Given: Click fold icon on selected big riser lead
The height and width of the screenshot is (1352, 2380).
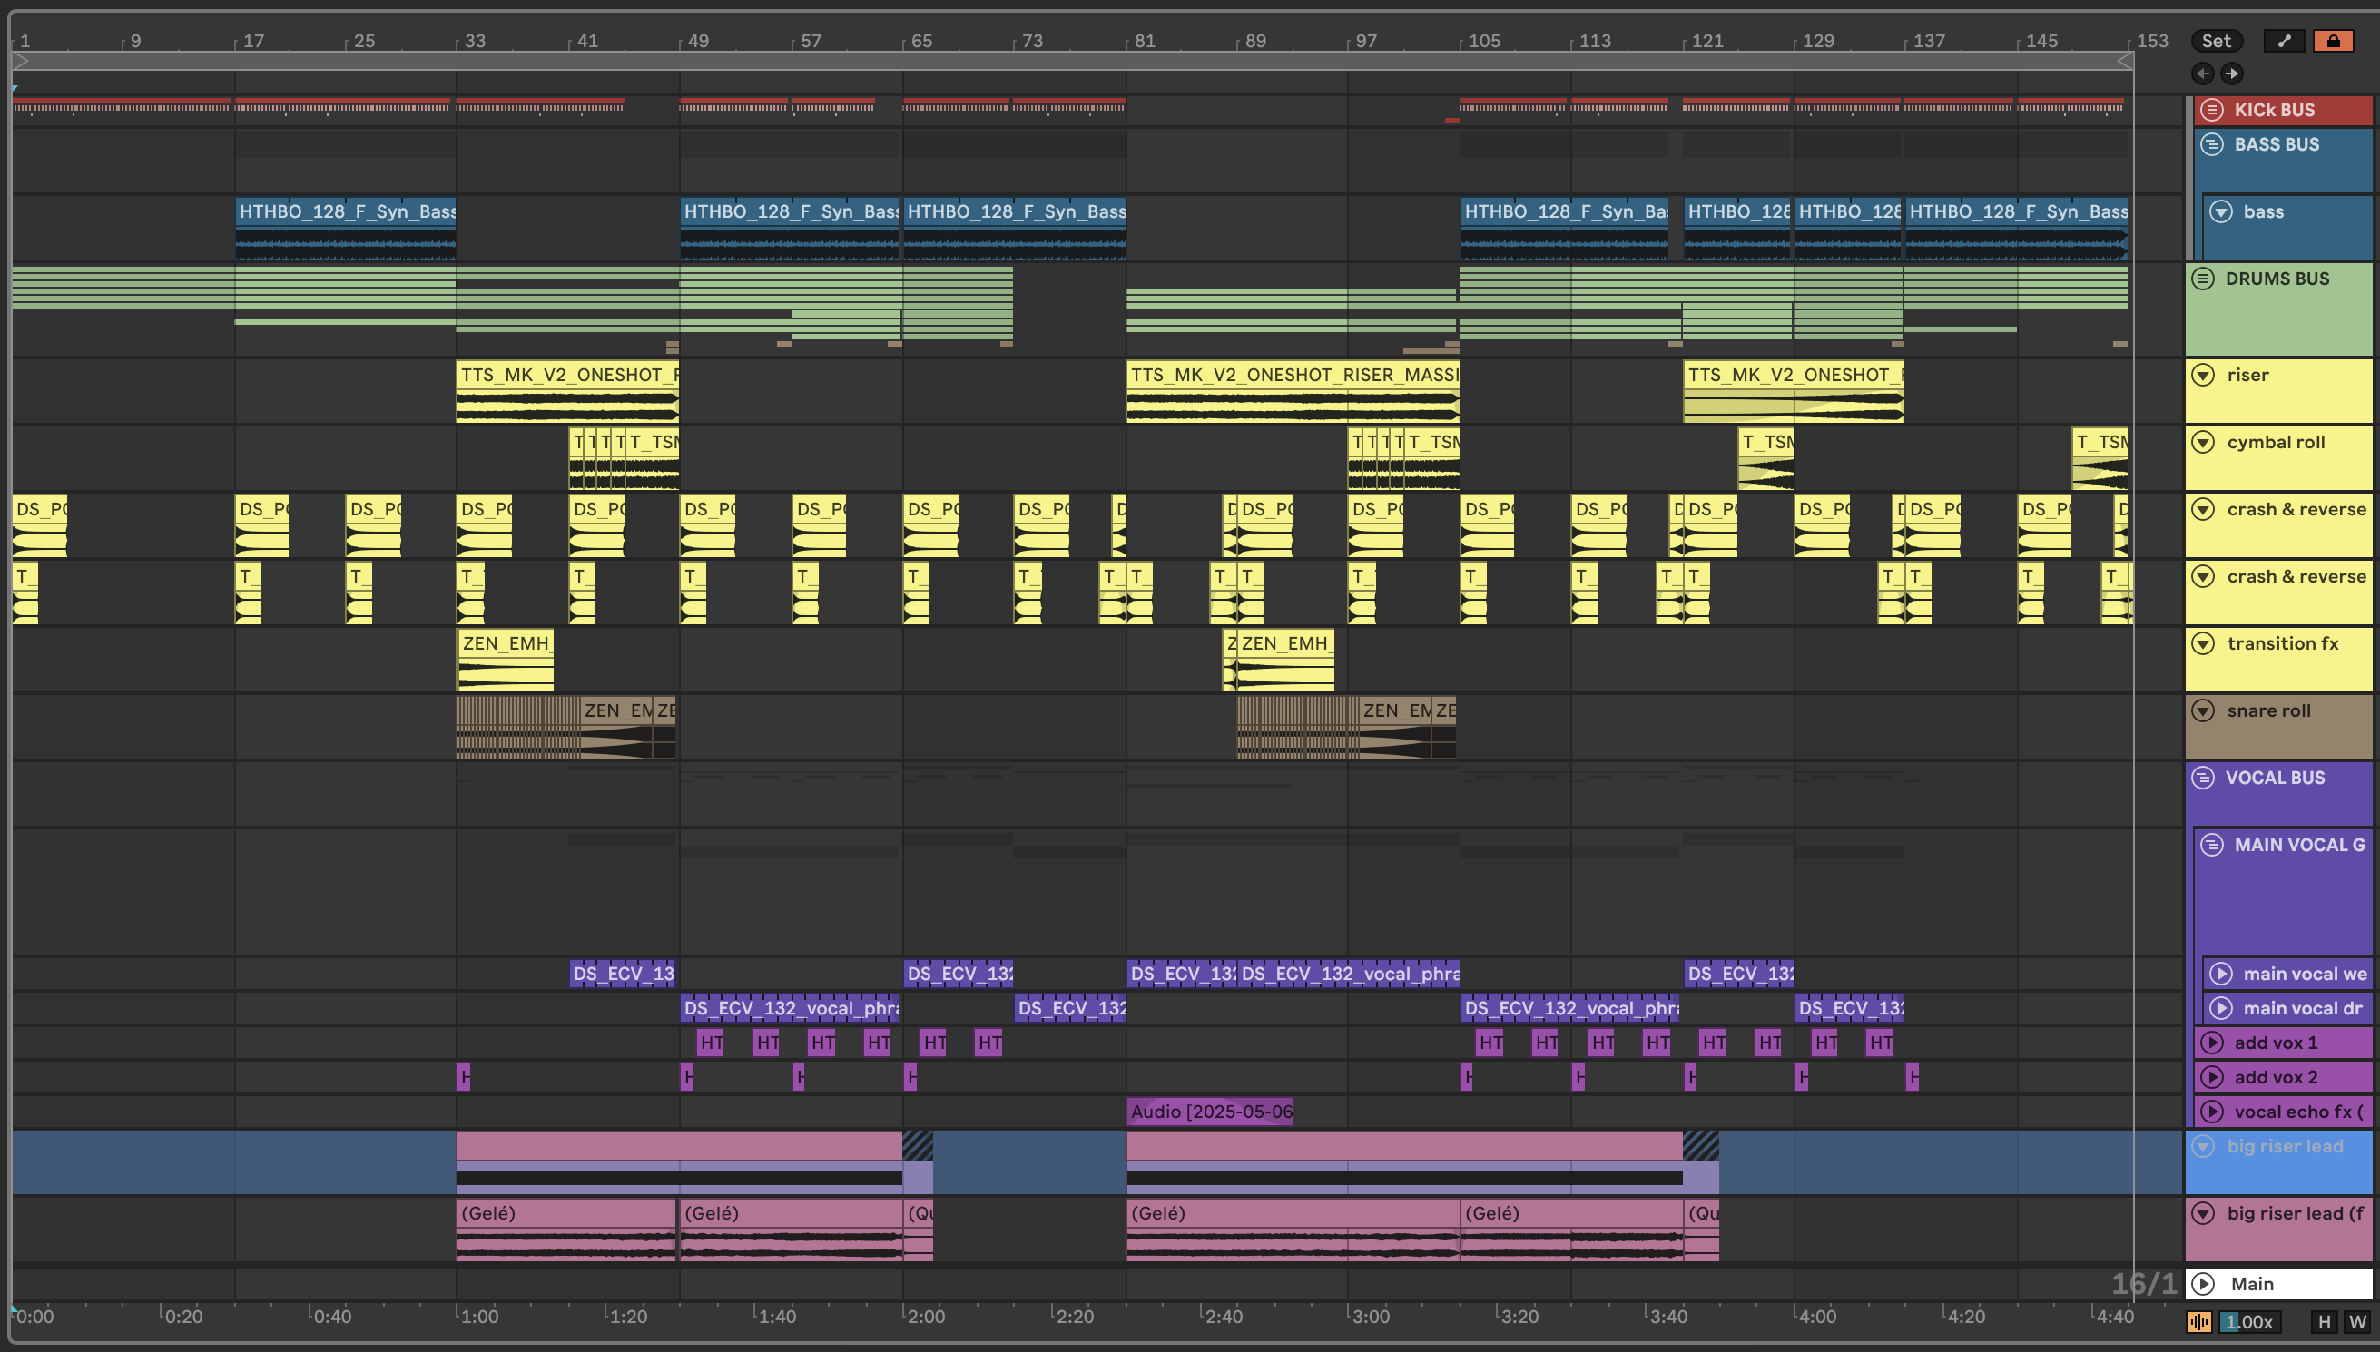Looking at the screenshot, I should [x=2203, y=1146].
